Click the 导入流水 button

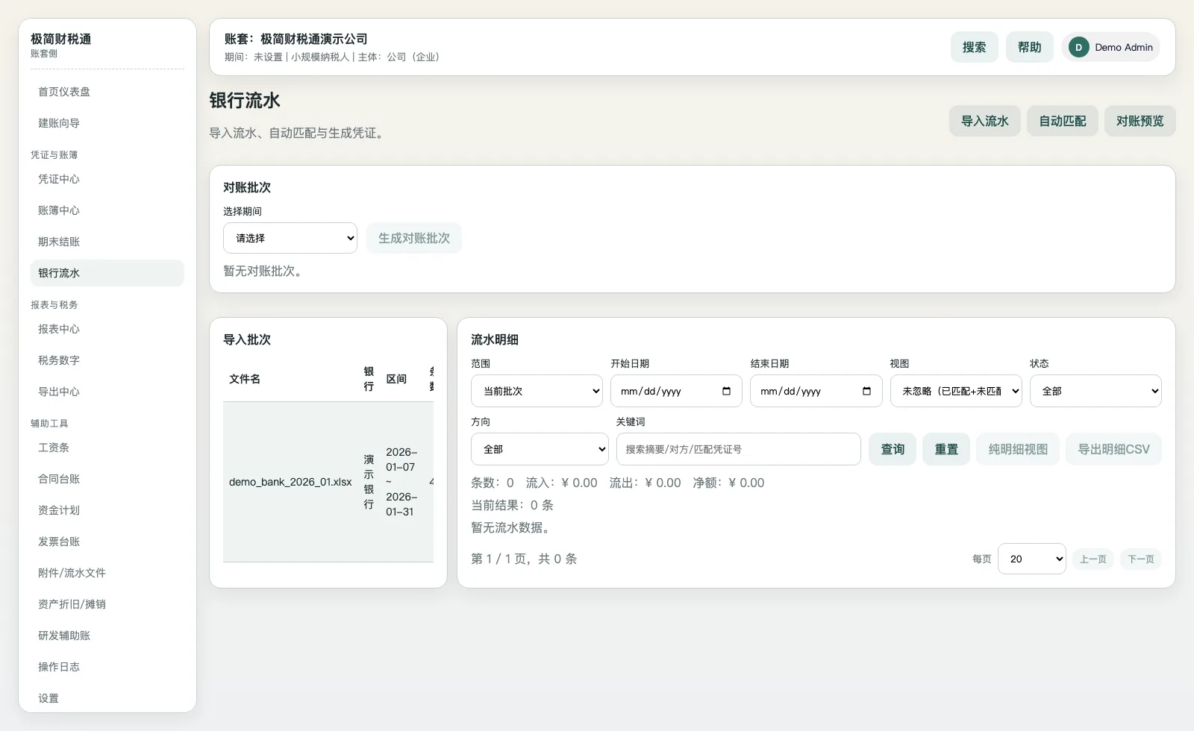[x=984, y=120]
